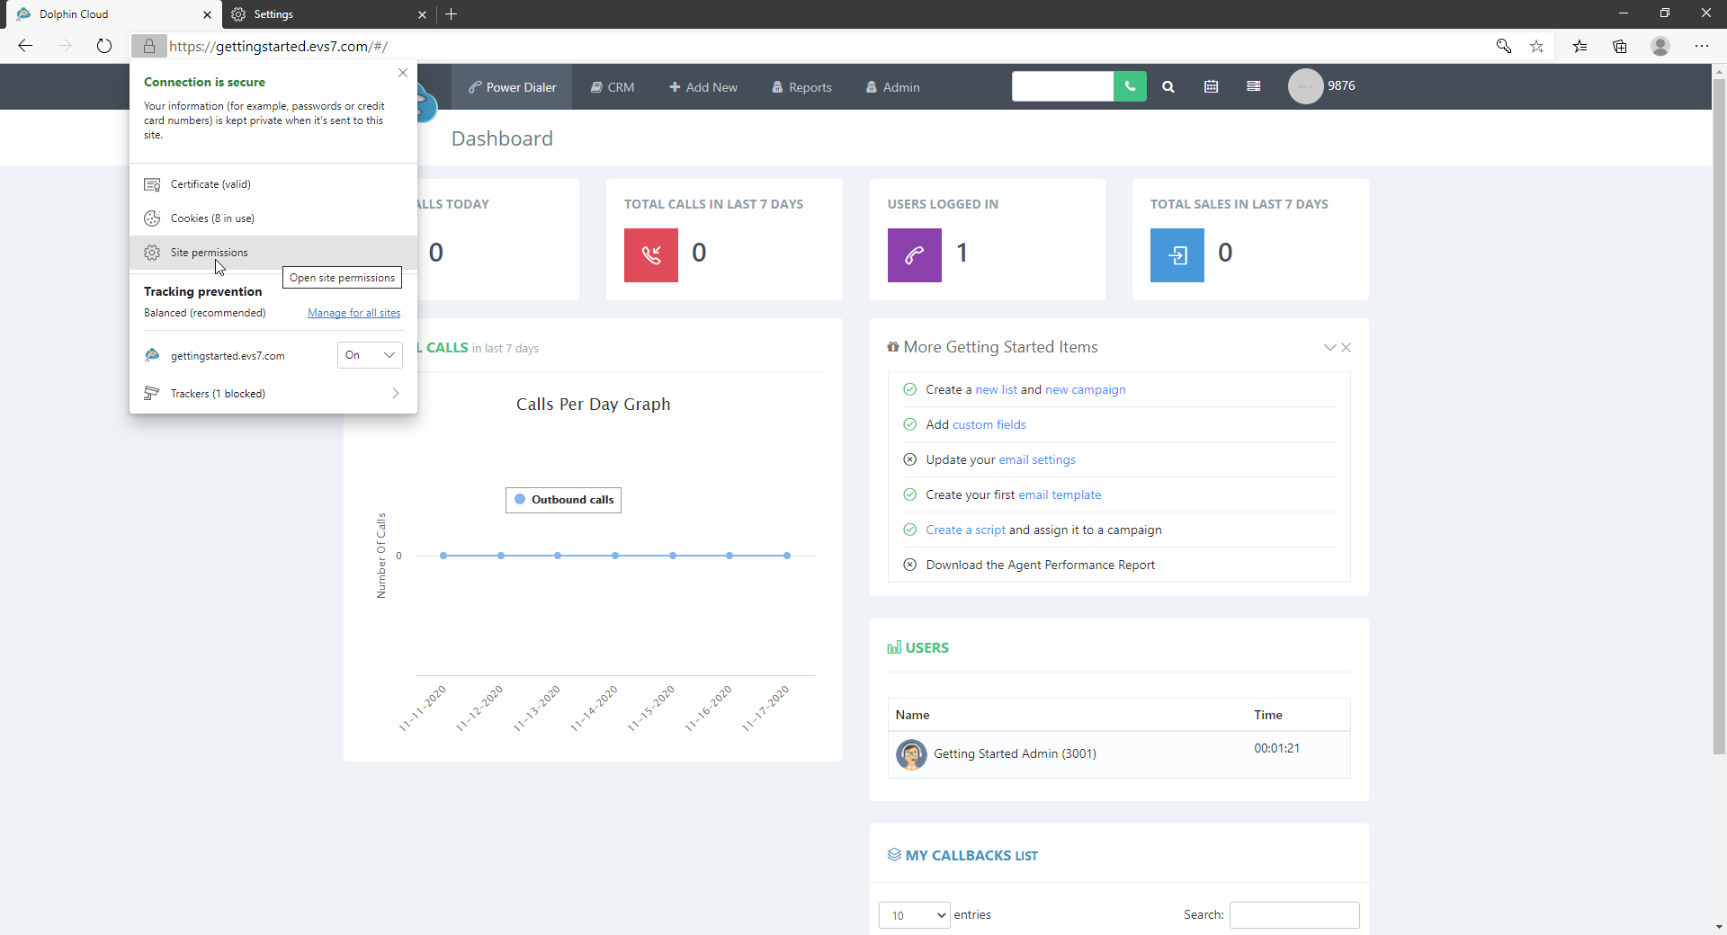Click Manage for all sites link
The height and width of the screenshot is (935, 1727).
pos(354,313)
